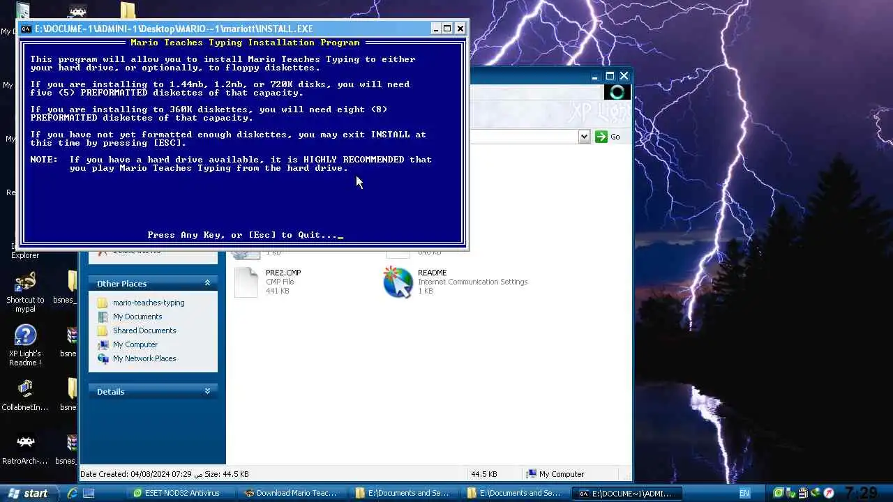Open Shared Documents link in Other Places

144,330
